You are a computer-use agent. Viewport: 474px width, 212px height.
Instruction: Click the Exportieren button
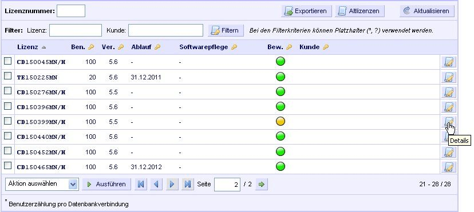tap(306, 11)
